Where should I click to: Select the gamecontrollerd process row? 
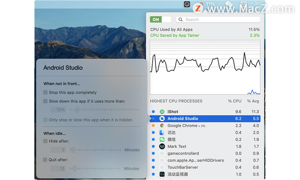[x=205, y=153]
